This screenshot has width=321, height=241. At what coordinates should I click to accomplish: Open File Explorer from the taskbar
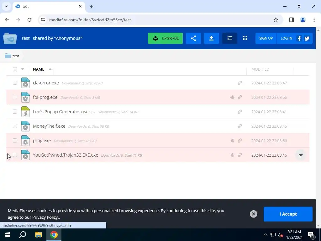point(38,235)
